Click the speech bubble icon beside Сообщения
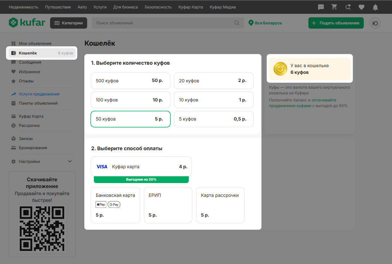 (x=13, y=62)
